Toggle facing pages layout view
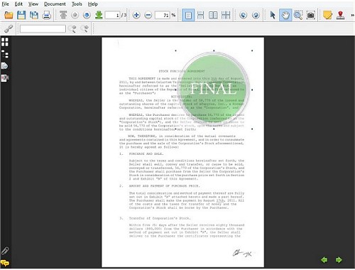The height and width of the screenshot is (270, 355). pos(213,15)
